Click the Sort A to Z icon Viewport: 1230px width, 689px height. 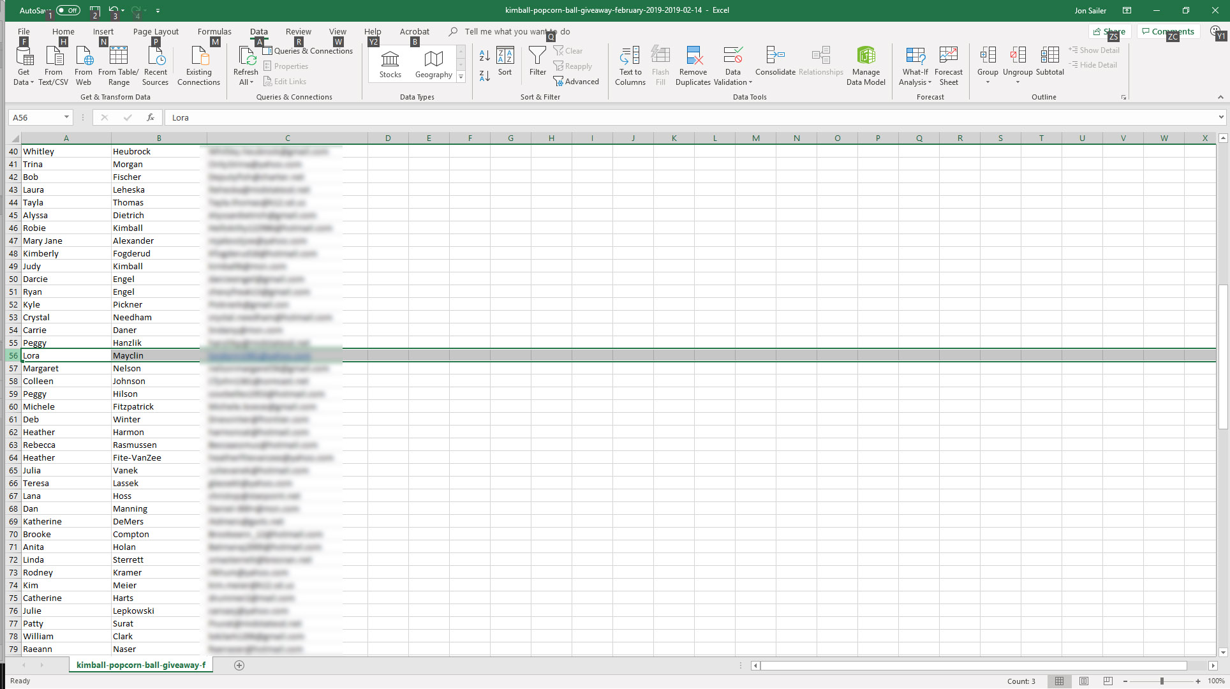pos(484,56)
